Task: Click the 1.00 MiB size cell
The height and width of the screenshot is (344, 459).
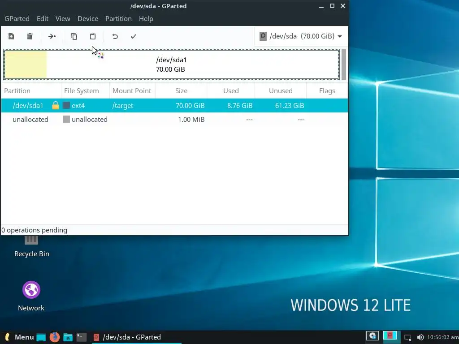Action: pyautogui.click(x=191, y=119)
